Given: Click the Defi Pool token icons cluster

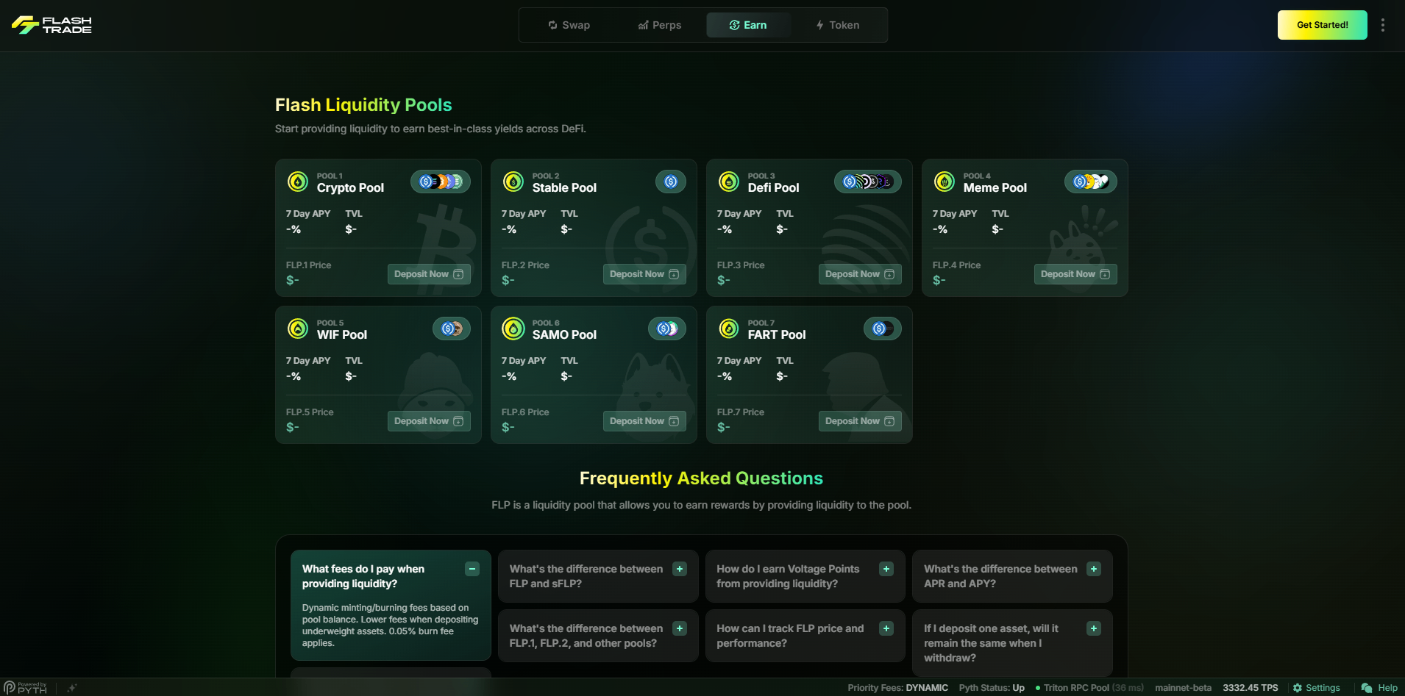Looking at the screenshot, I should 867,182.
